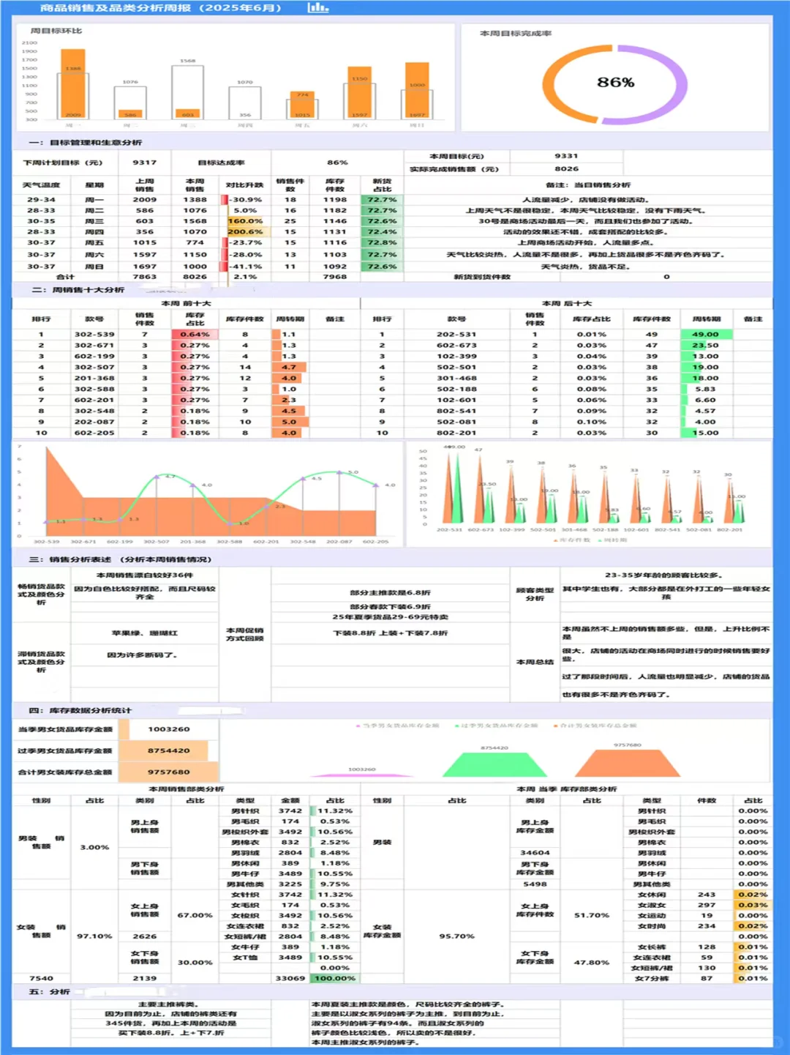The height and width of the screenshot is (1055, 790).
Task: Click section header 二: 周销售十大分析
Action: click(78, 291)
